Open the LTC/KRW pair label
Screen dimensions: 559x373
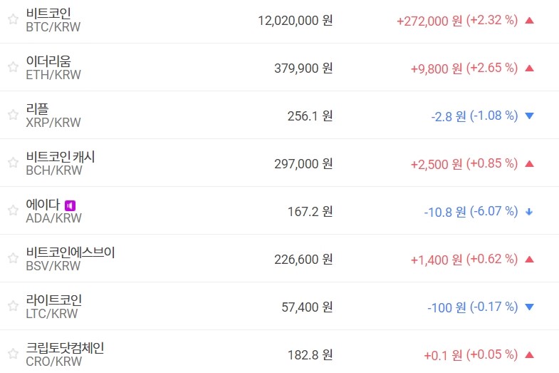[52, 314]
